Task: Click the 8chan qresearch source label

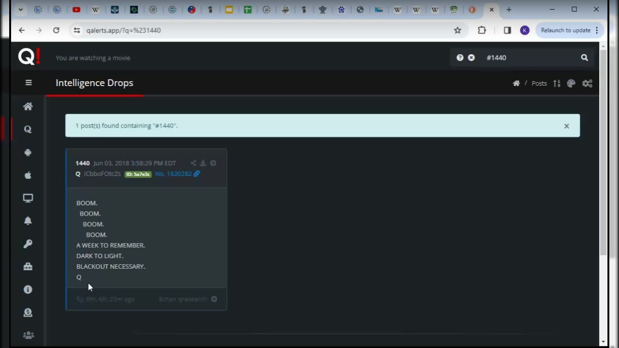Action: point(183,299)
